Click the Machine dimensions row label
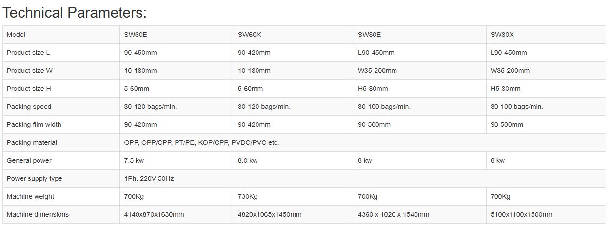 [x=61, y=214]
